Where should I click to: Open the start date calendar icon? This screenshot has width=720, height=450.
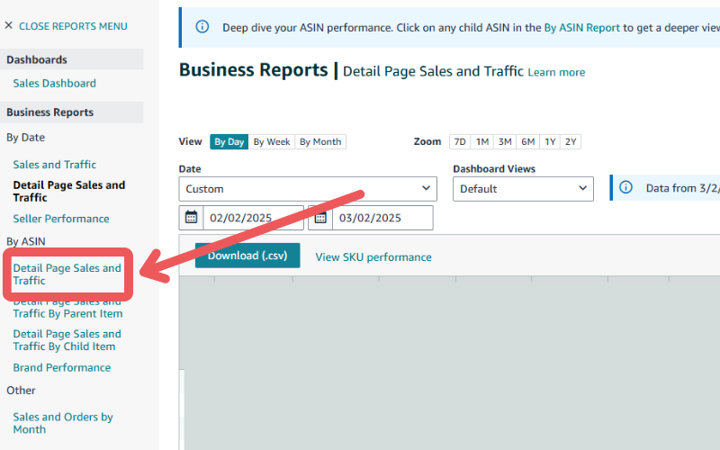point(191,218)
